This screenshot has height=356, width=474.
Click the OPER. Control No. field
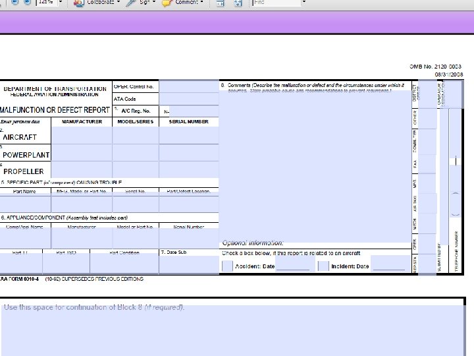[x=189, y=86]
